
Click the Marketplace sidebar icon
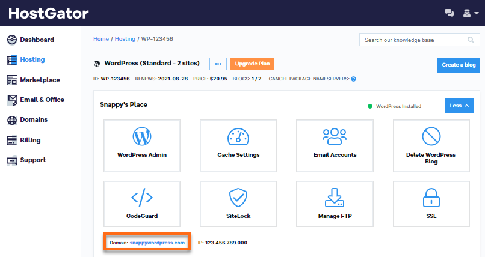click(12, 80)
